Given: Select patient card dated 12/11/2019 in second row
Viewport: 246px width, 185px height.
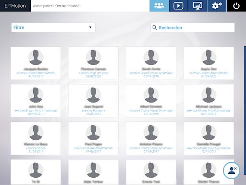Looking at the screenshot, I should coord(151,101).
